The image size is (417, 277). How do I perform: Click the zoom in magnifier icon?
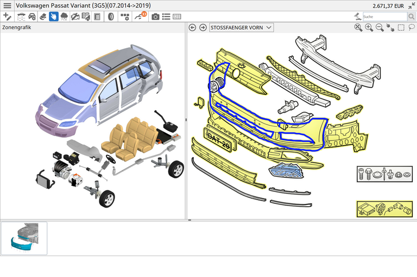pyautogui.click(x=369, y=28)
